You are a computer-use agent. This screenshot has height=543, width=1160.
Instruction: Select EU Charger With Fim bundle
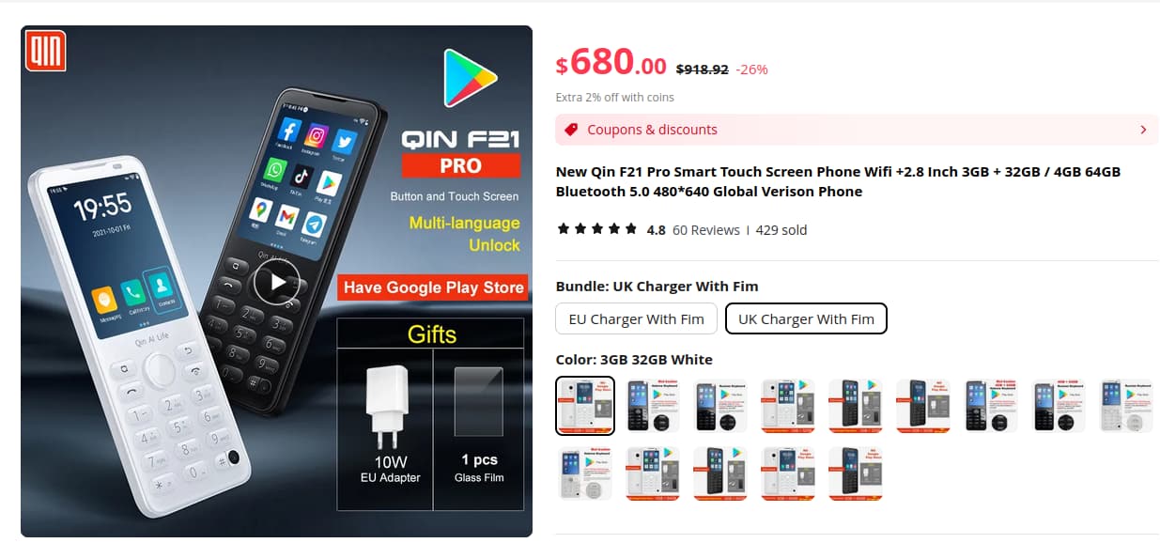point(637,318)
